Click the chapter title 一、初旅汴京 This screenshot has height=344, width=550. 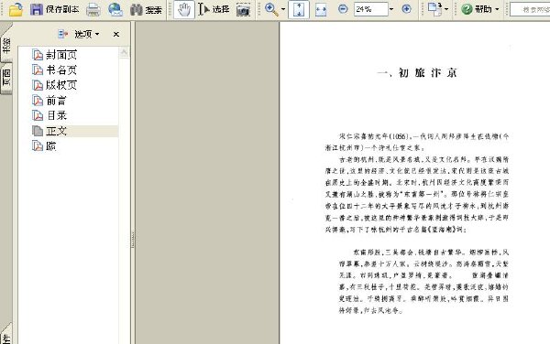click(417, 73)
